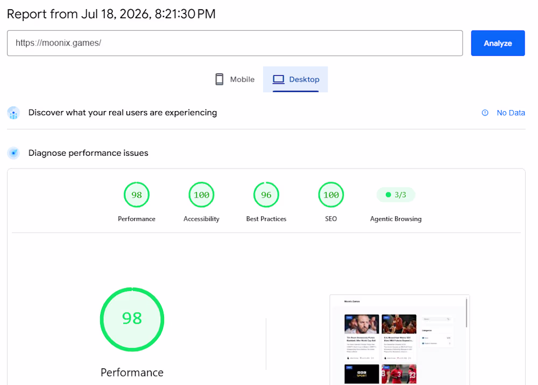Jump to Performance score gauge 98
This screenshot has height=385, width=538.
tap(137, 194)
